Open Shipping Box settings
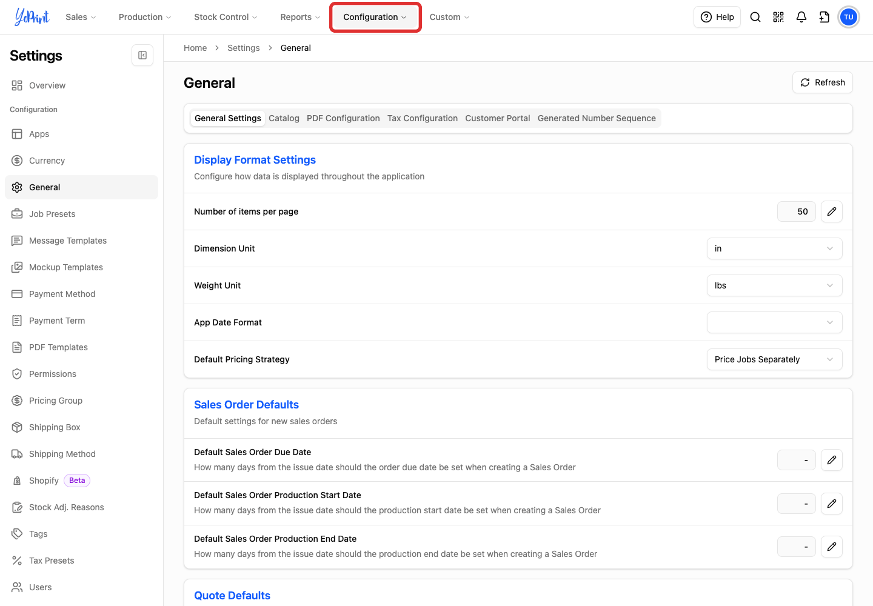Viewport: 873px width, 606px height. point(81,427)
